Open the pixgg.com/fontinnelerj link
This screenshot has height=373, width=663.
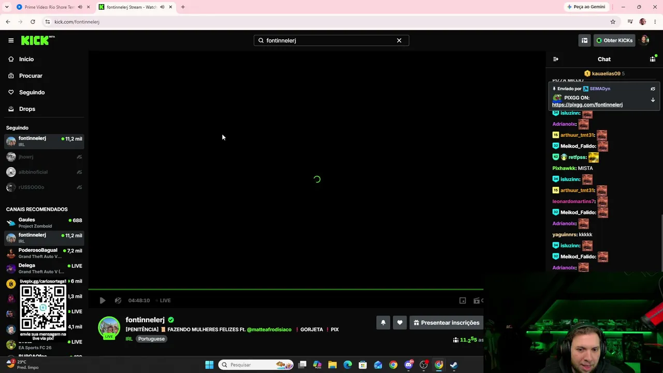pos(587,105)
